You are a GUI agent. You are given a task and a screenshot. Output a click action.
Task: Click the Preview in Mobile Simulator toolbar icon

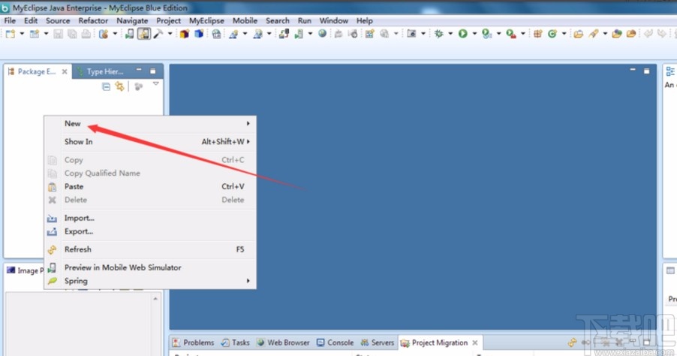129,34
